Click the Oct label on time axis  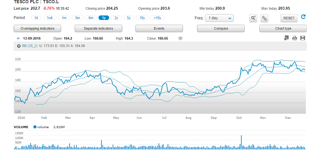point(239,118)
